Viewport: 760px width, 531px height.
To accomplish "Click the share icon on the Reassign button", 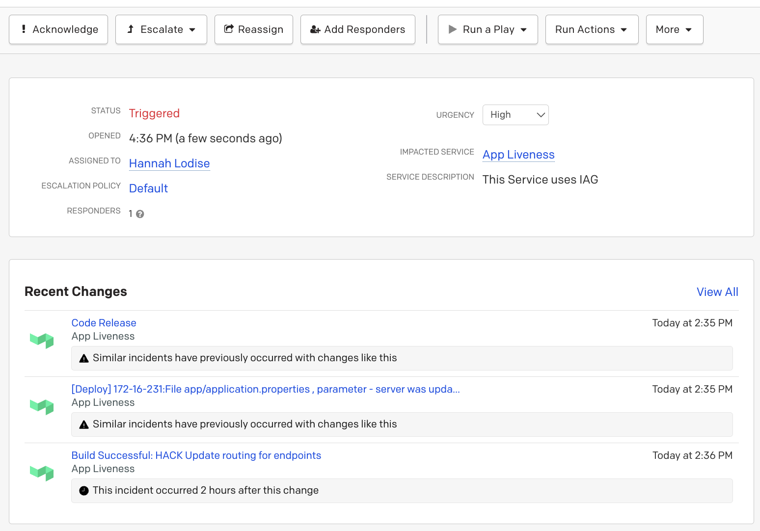I will tap(228, 29).
